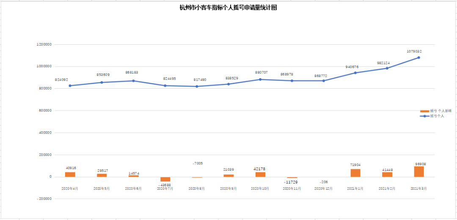This screenshot has height=220, width=457.
Task: Select the orange bar for 2020年4月
Action: 70,174
